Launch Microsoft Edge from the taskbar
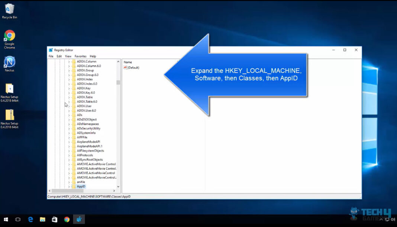397x227 pixels. coord(30,220)
